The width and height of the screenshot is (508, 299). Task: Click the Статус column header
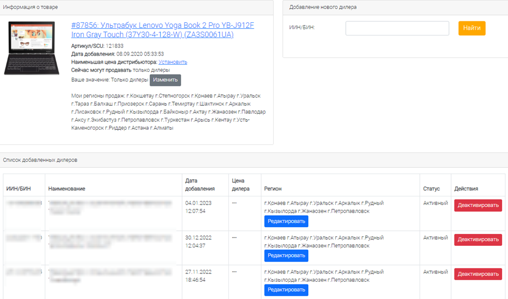click(431, 189)
